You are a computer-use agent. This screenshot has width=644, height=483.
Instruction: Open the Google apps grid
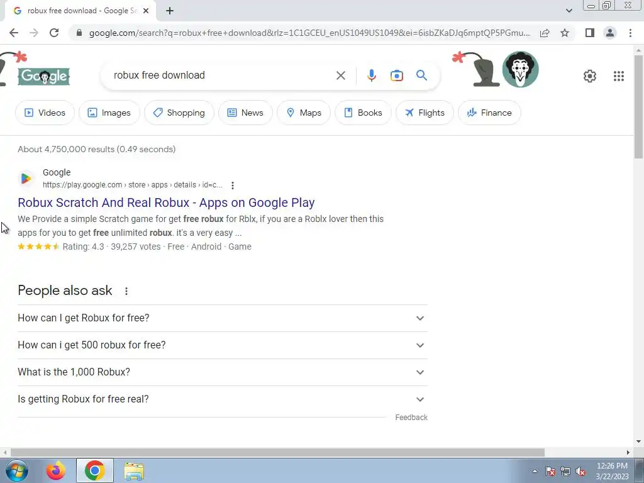619,76
